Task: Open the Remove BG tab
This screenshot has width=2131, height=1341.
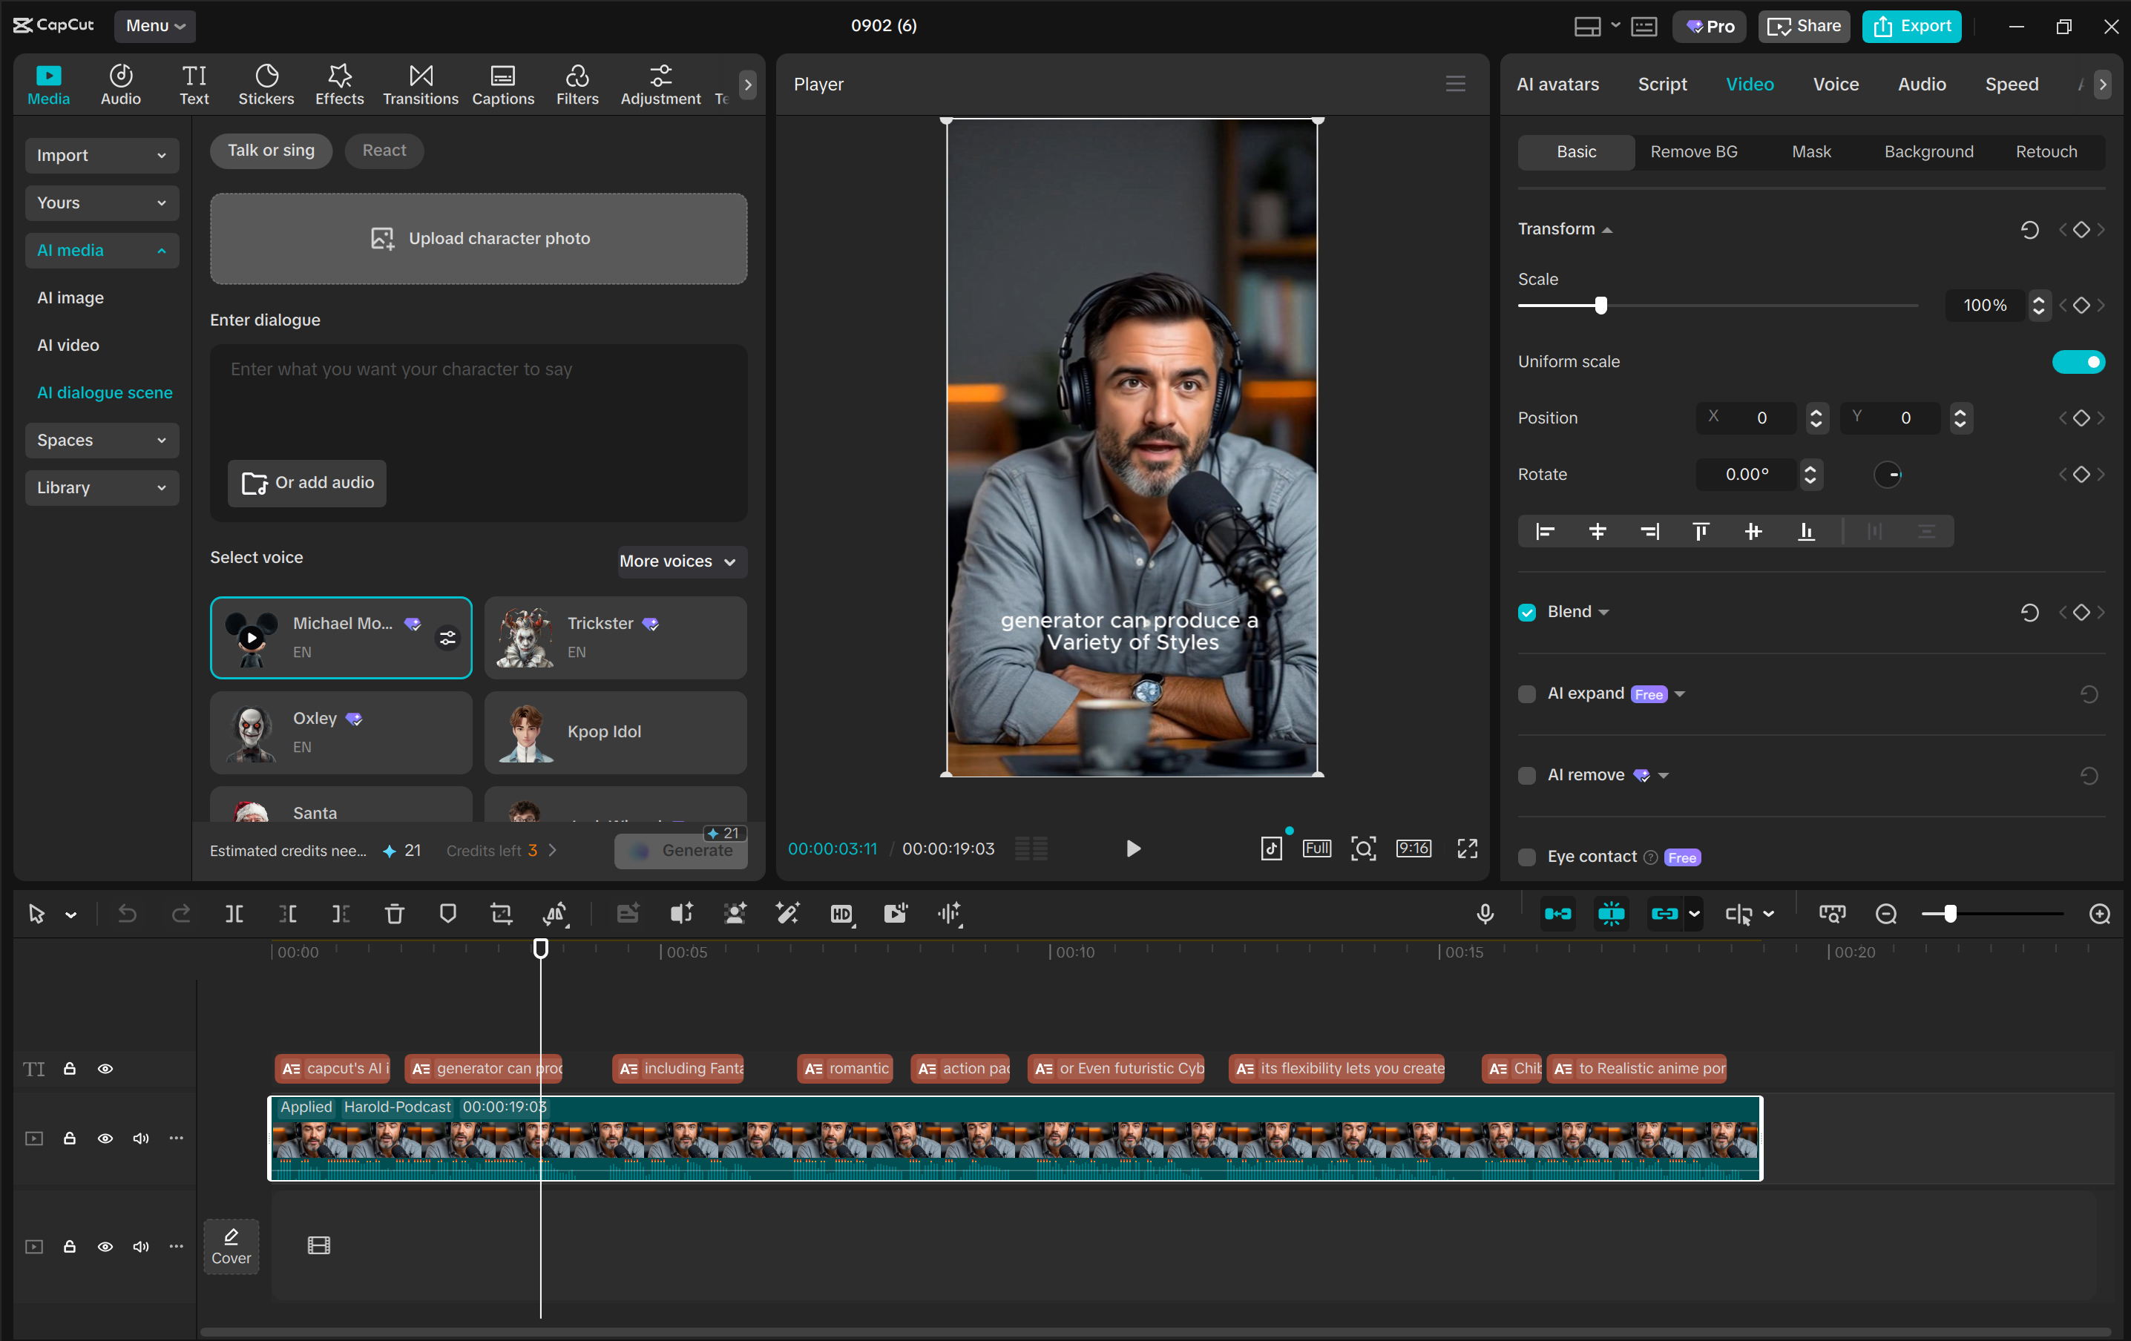Action: click(1693, 152)
